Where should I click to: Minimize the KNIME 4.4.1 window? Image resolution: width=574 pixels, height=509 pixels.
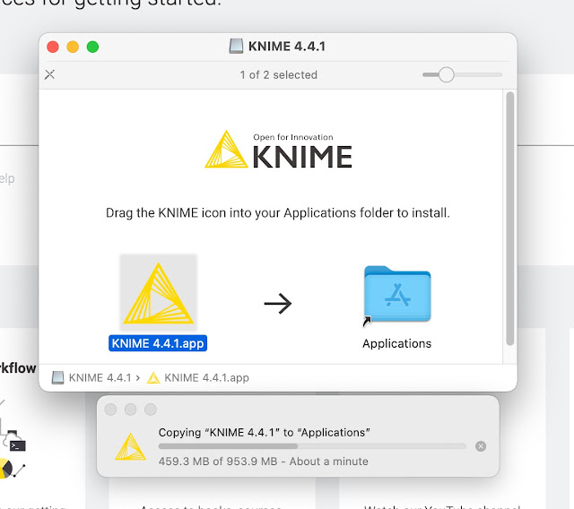click(x=73, y=47)
